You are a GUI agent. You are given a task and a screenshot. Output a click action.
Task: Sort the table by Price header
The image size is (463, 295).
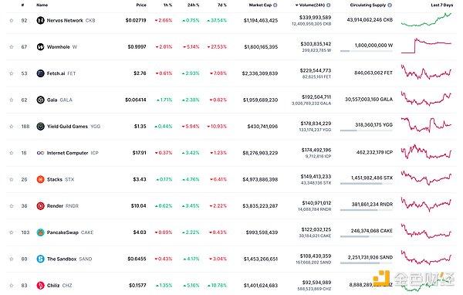click(x=141, y=5)
